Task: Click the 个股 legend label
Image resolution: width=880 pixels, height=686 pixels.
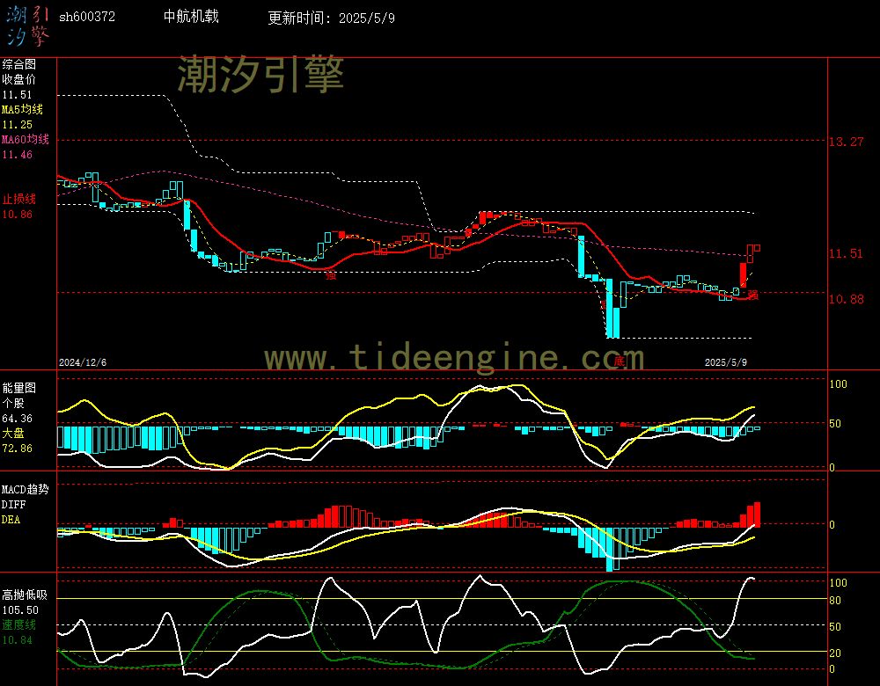Action: 13,404
